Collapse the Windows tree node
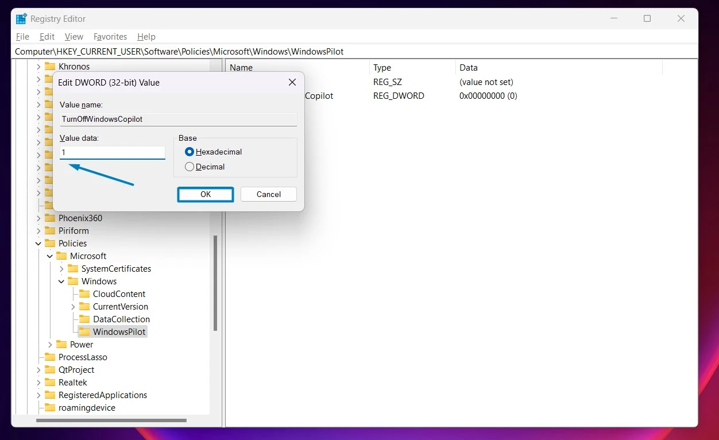Viewport: 719px width, 440px height. click(61, 281)
